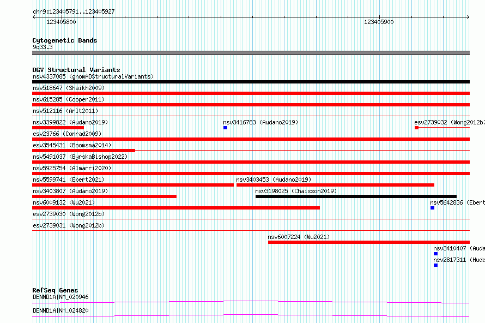Open variant nsv3403453 (Audano2019)
The image size is (485, 323).
click(x=274, y=180)
